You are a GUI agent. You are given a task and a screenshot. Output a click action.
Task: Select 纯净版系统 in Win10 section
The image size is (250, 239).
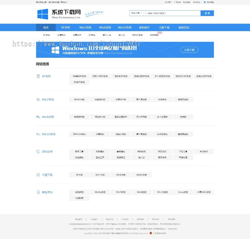(x=162, y=134)
